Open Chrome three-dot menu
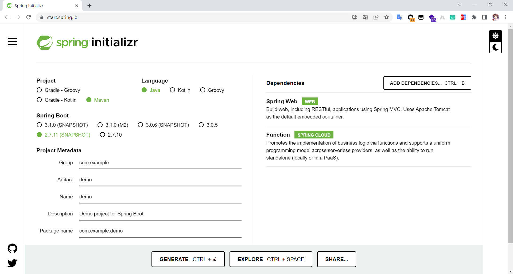The width and height of the screenshot is (513, 274). (506, 17)
